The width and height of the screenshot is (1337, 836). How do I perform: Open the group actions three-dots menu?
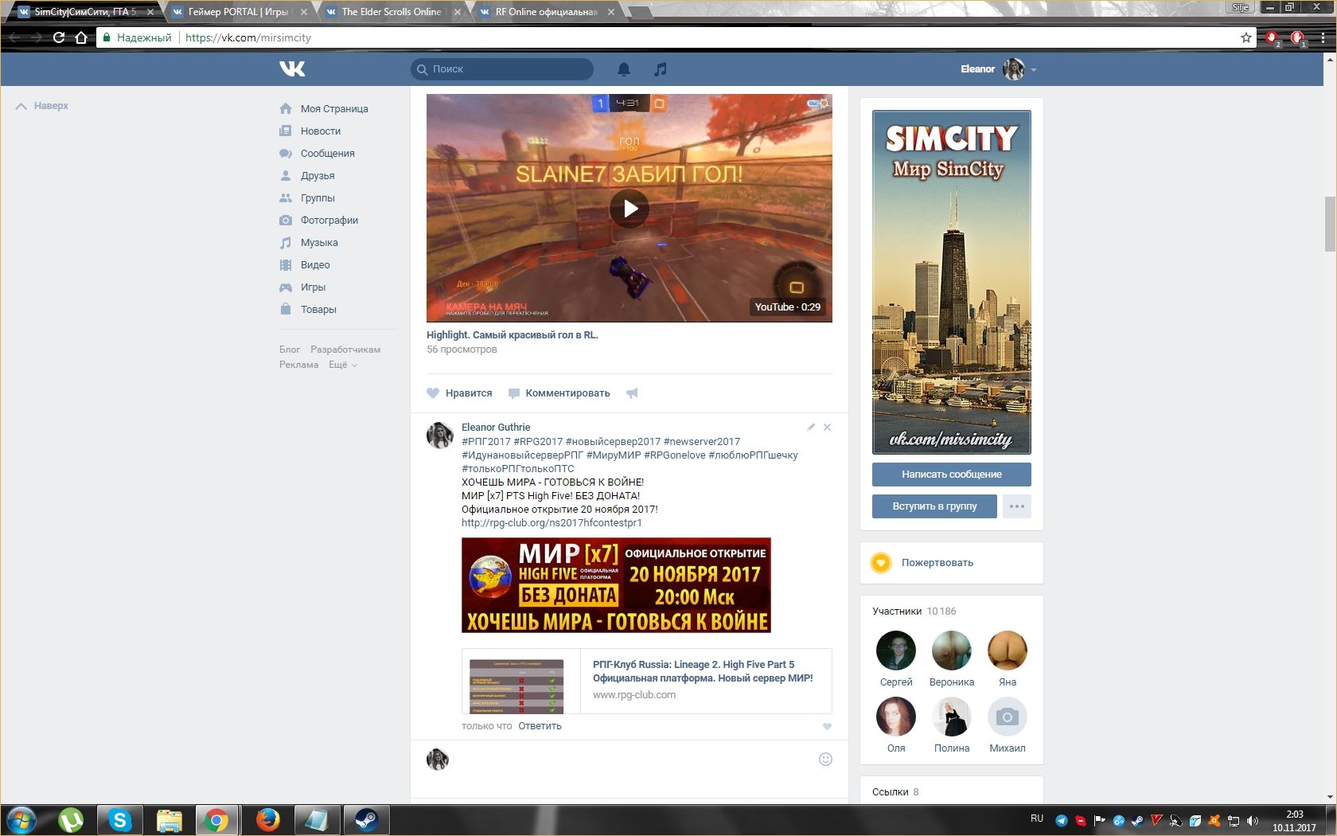pyautogui.click(x=1017, y=506)
